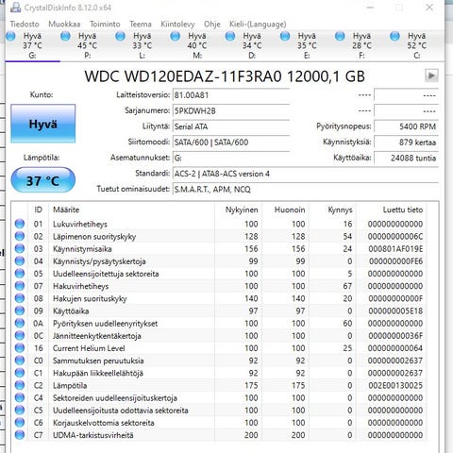Screen dimensions: 453x453
Task: Click the Käyttöaika value 24088 tuntia
Action: pos(406,159)
